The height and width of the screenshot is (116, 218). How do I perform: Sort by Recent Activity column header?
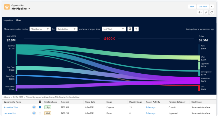(x=153, y=102)
